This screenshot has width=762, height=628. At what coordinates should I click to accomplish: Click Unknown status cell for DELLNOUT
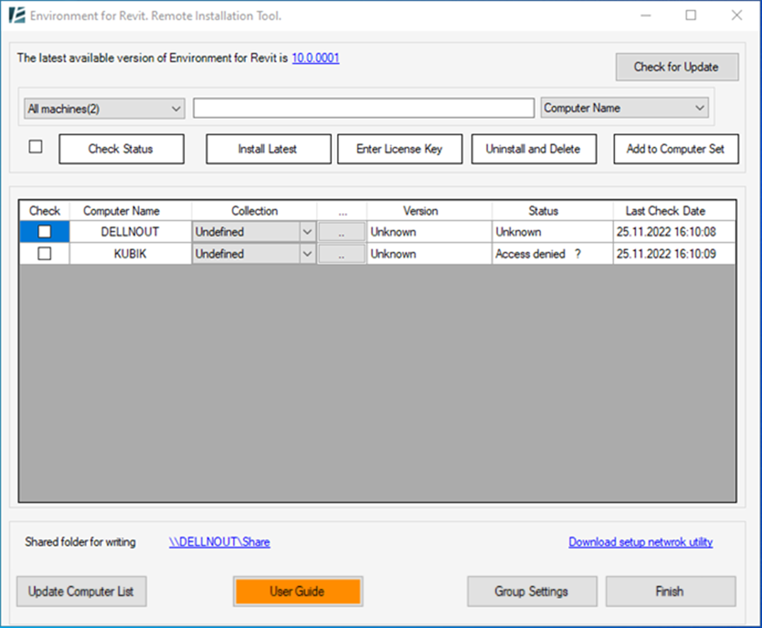pyautogui.click(x=552, y=232)
